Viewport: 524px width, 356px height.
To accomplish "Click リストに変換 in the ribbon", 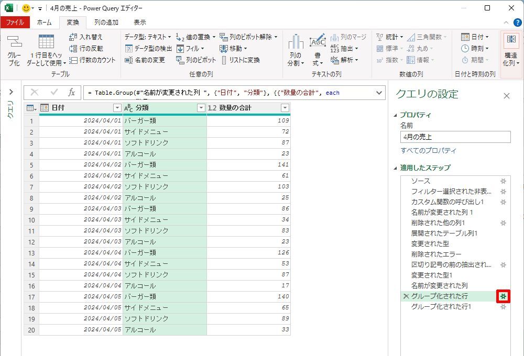I will click(x=240, y=60).
